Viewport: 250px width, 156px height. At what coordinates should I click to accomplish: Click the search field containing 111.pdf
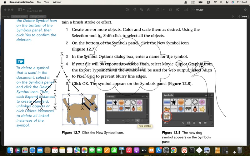pyautogui.click(x=219, y=10)
